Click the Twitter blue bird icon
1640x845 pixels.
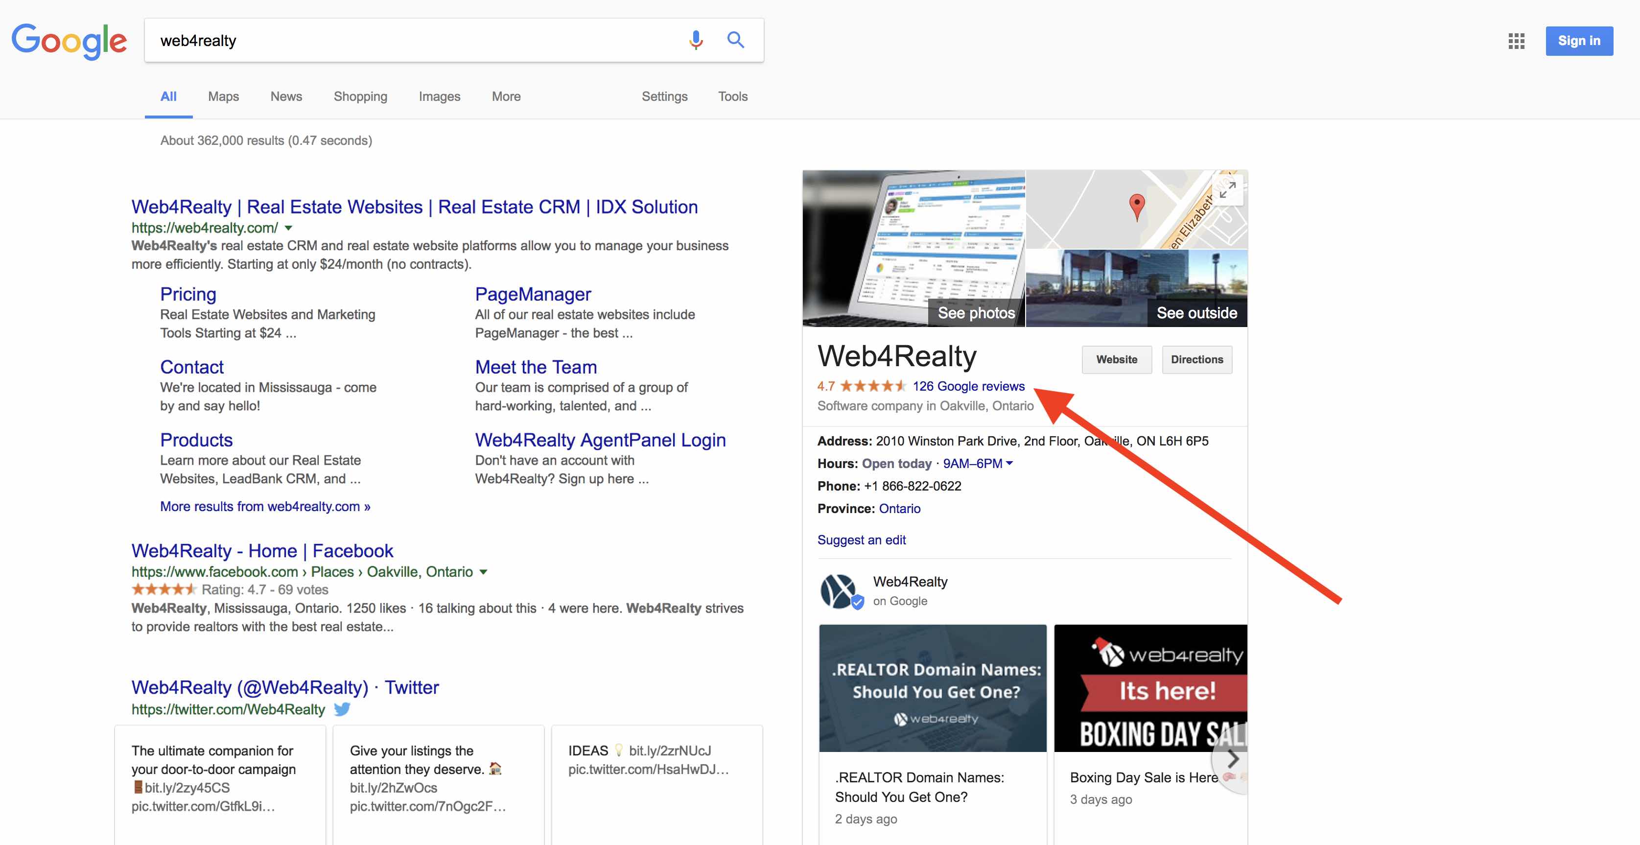click(x=344, y=708)
